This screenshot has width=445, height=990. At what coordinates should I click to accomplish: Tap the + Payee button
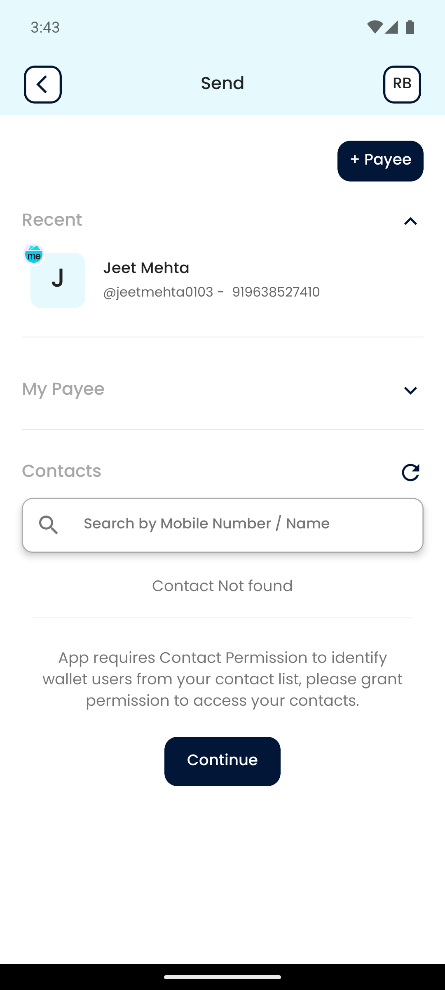(380, 161)
